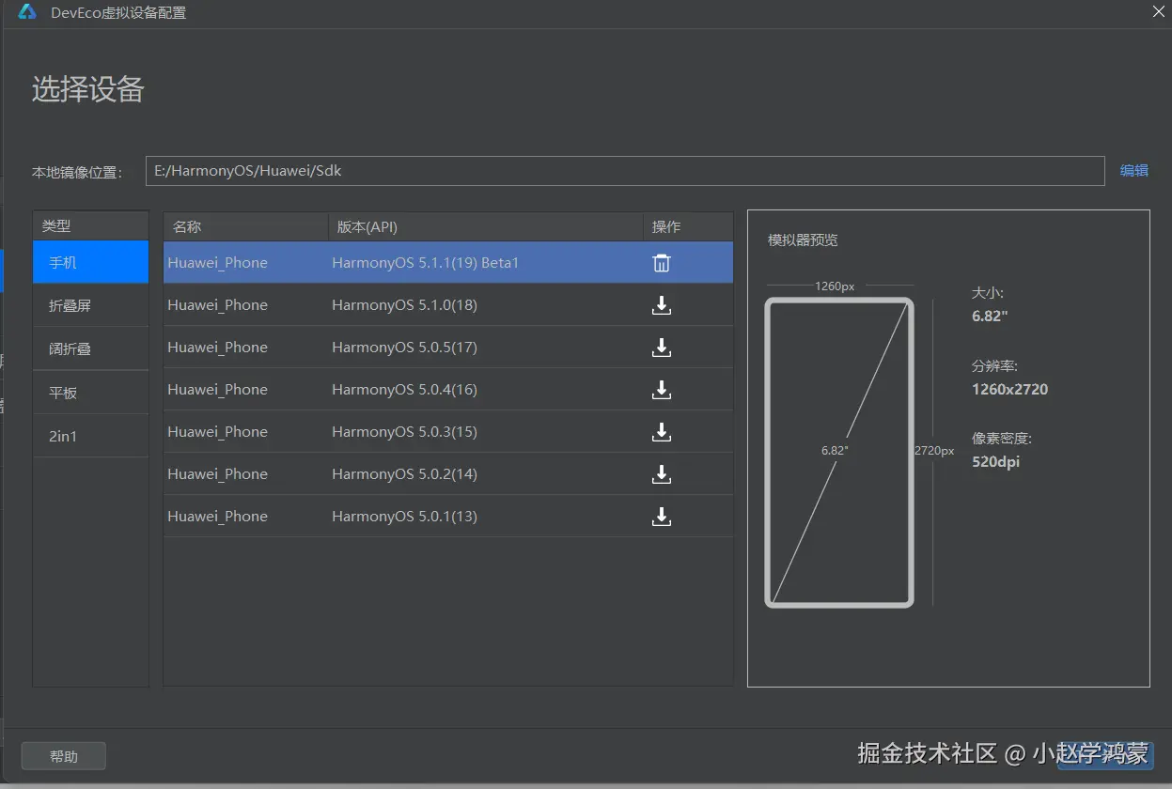This screenshot has height=789, width=1172.
Task: Click the 520dpi pixel density value
Action: point(995,461)
